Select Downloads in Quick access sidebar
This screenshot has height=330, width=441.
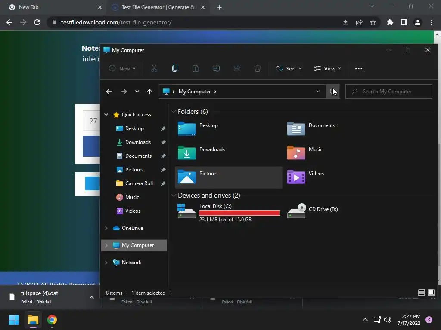(x=138, y=142)
